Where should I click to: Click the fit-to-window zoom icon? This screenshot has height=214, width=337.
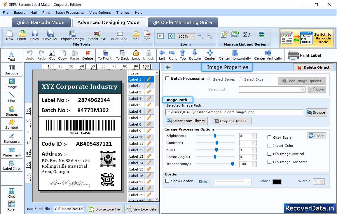[x=172, y=36]
